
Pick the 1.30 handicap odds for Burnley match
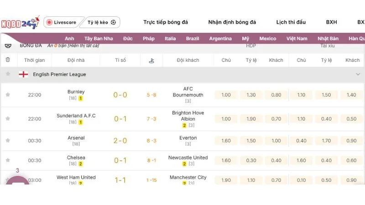click(251, 95)
